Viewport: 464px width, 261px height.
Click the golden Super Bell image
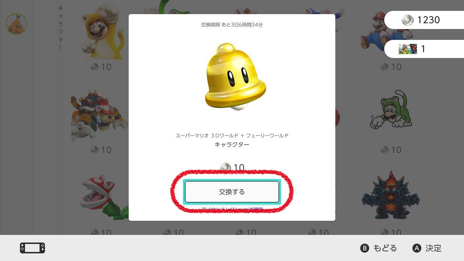235,76
